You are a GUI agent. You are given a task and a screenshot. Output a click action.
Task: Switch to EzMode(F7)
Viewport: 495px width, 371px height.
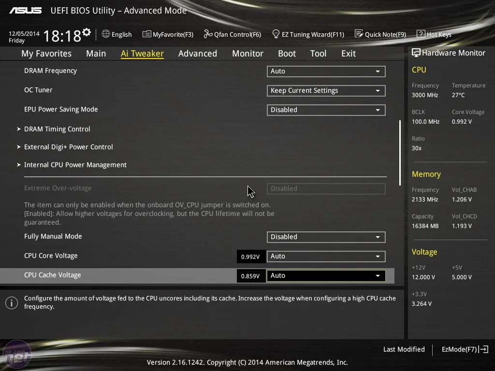point(459,349)
